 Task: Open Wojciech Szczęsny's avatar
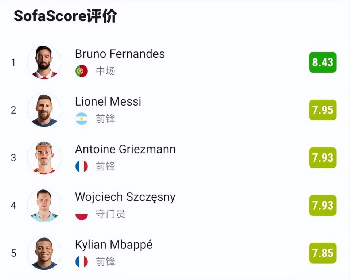(44, 206)
